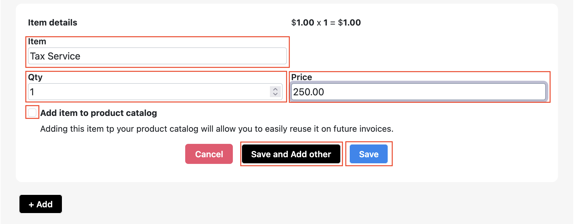Enable Add item to product catalog checkbox

point(32,113)
